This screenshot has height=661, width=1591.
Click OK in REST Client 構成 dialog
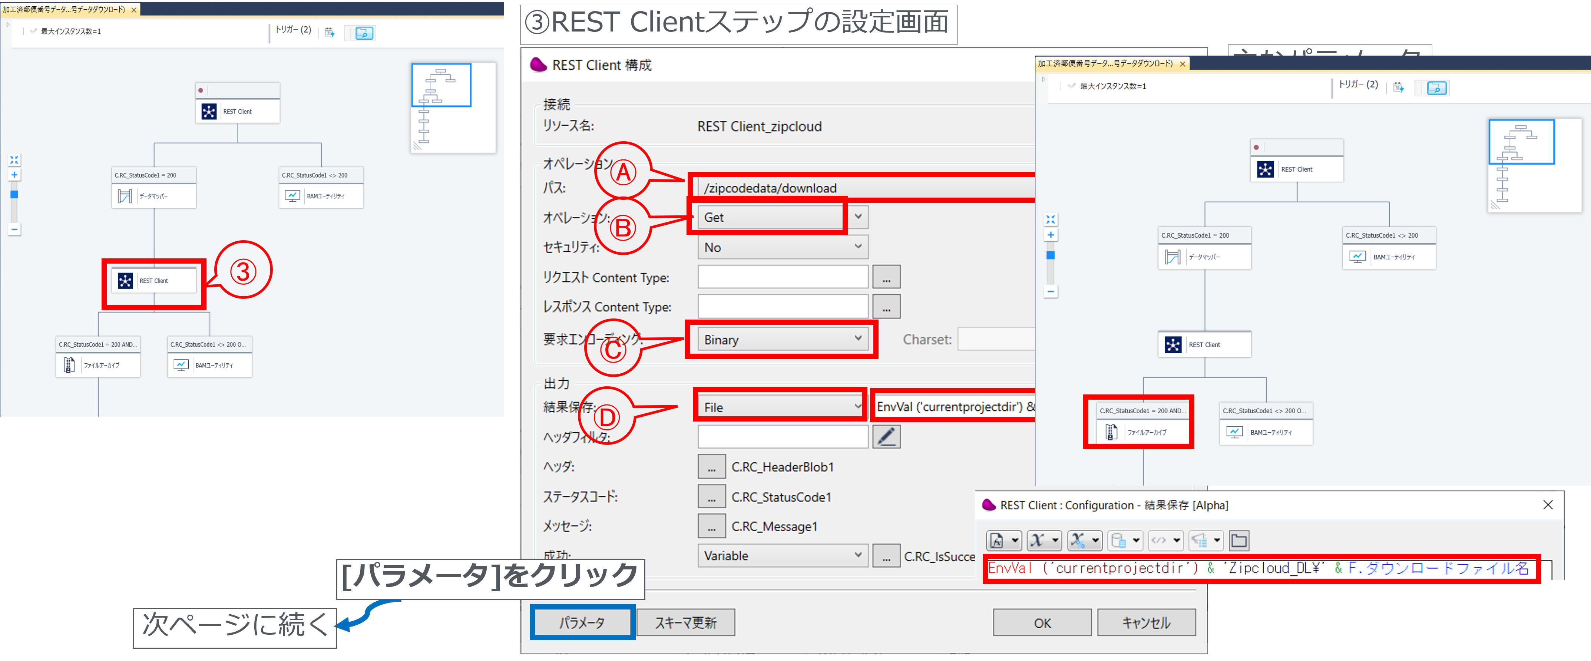coord(1042,622)
